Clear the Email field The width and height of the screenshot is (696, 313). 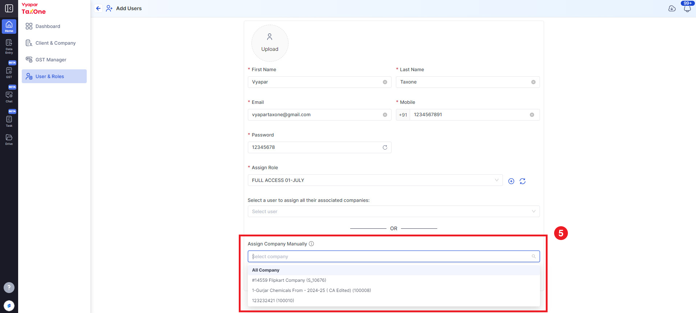[385, 115]
